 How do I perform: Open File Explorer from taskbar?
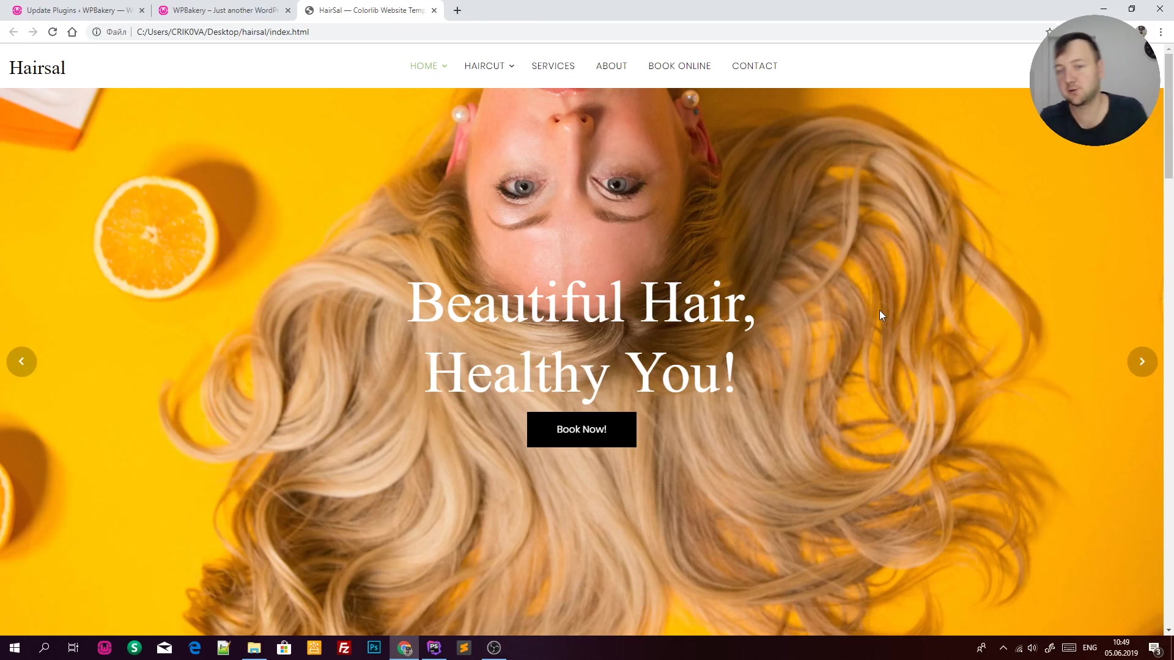pos(254,648)
